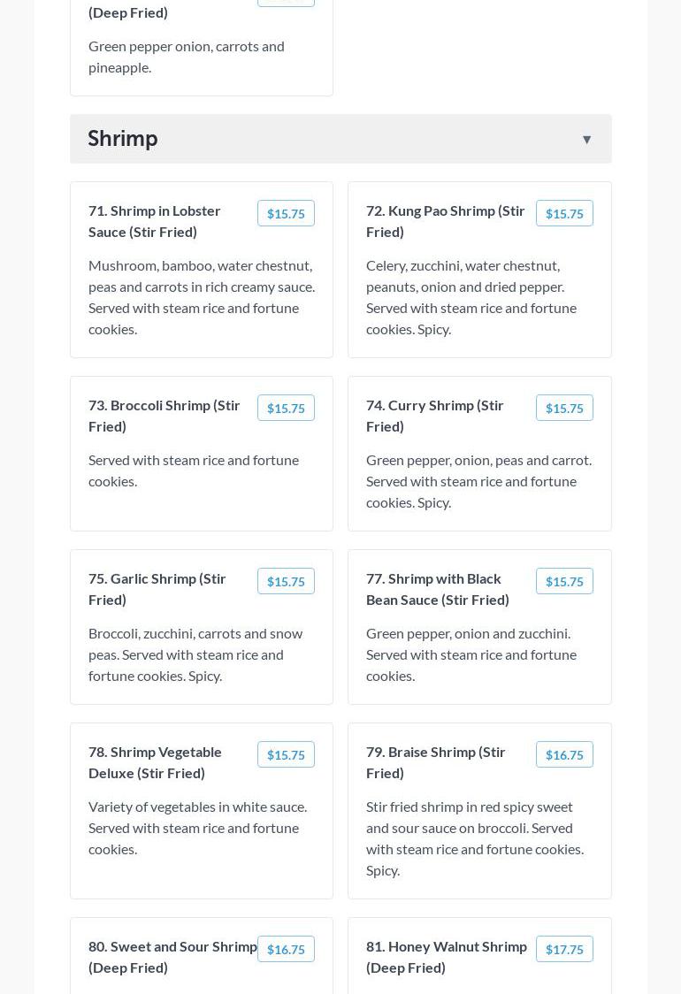
Task: Select 79. Braise Shrimp item title
Action: pyautogui.click(x=436, y=762)
